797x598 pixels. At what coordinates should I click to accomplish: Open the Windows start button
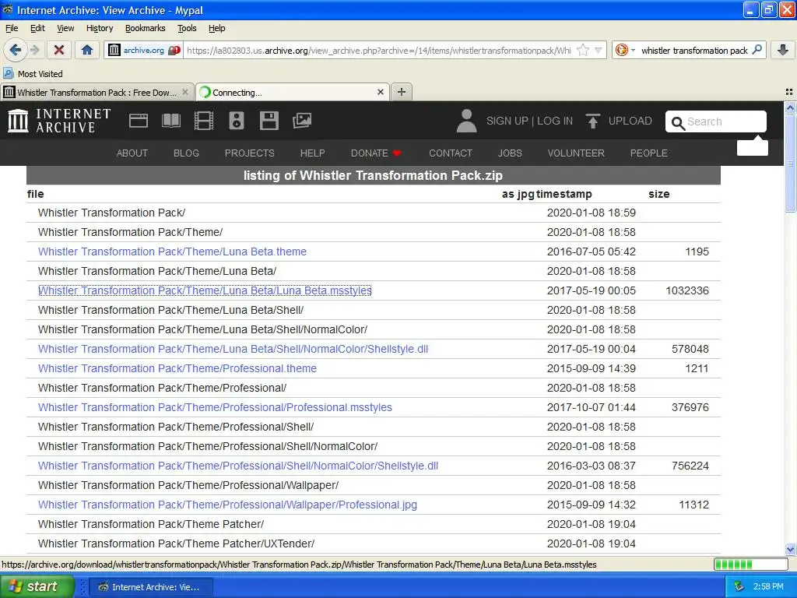click(37, 586)
